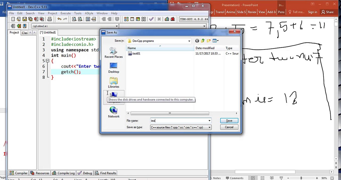The width and height of the screenshot is (341, 180).
Task: Click the New file icon in Dev-C++ toolbar
Action: (13, 19)
